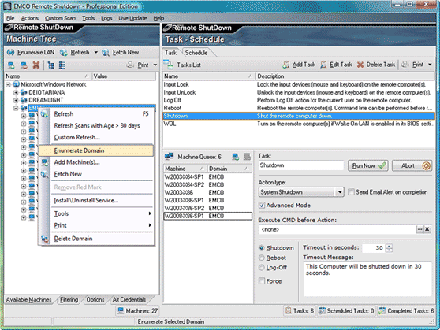Select the WOL task row
The width and height of the screenshot is (440, 330).
[299, 124]
